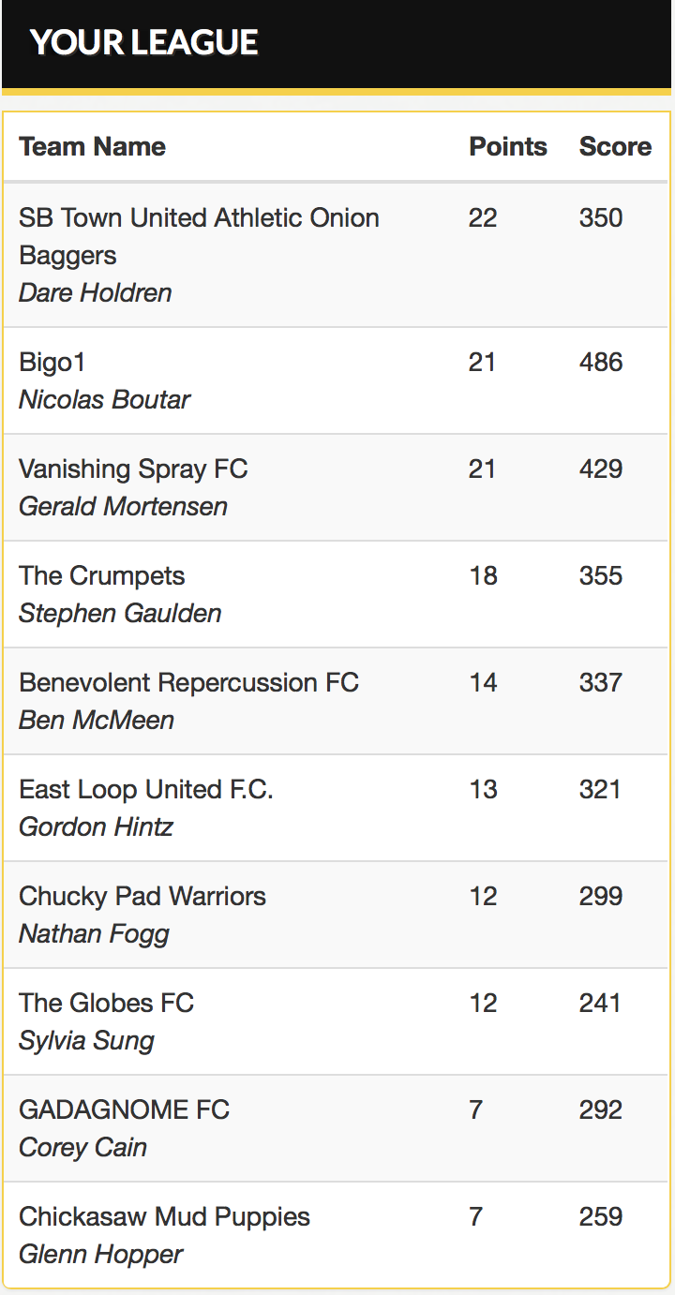Viewport: 675px width, 1295px height.
Task: Click The Crumpets team name
Action: pyautogui.click(x=101, y=575)
